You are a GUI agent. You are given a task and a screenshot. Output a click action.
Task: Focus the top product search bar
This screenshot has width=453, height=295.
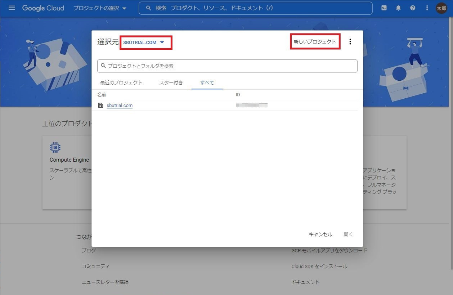tap(255, 8)
